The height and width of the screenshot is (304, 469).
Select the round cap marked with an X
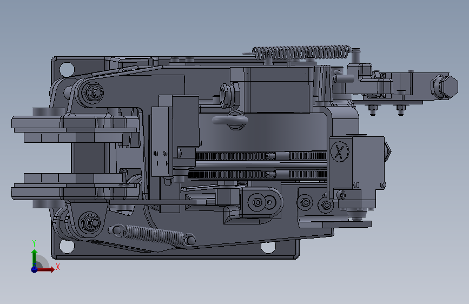[x=340, y=151]
